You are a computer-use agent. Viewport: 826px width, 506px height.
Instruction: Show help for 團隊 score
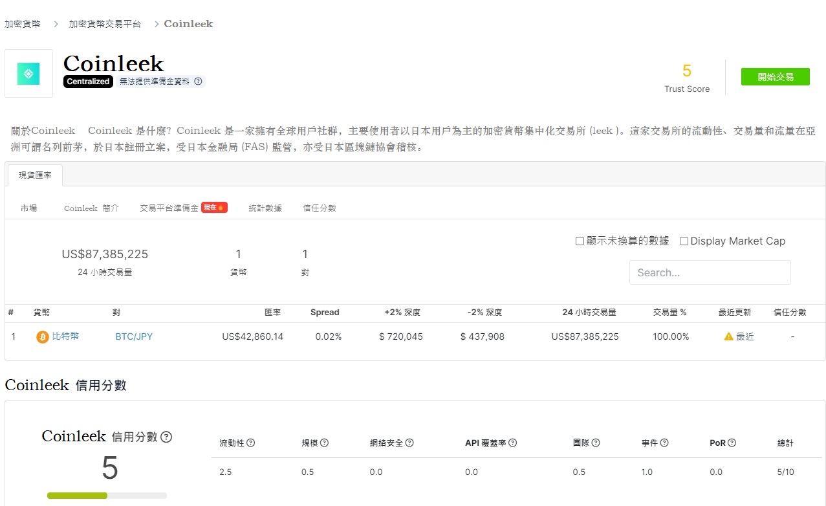click(596, 443)
